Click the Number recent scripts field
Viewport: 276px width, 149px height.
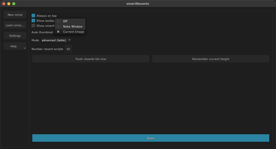click(68, 49)
